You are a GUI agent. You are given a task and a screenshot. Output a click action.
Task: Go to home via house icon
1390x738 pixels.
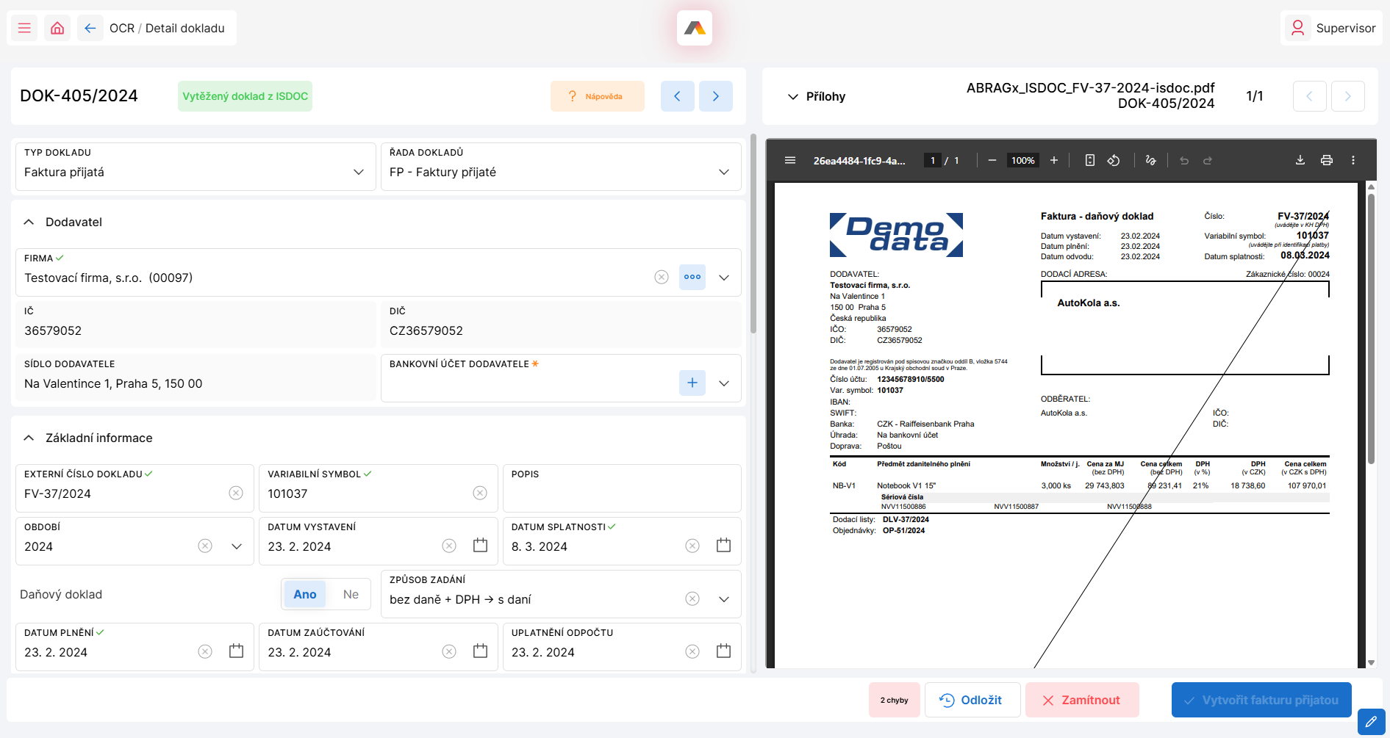(57, 28)
